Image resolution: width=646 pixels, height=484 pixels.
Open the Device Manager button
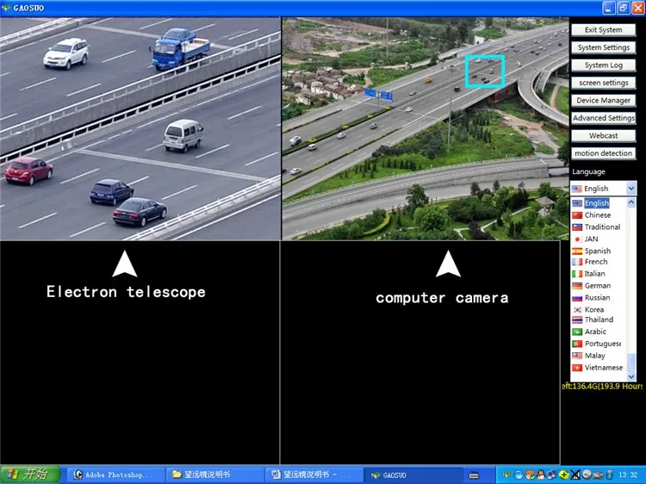(603, 101)
